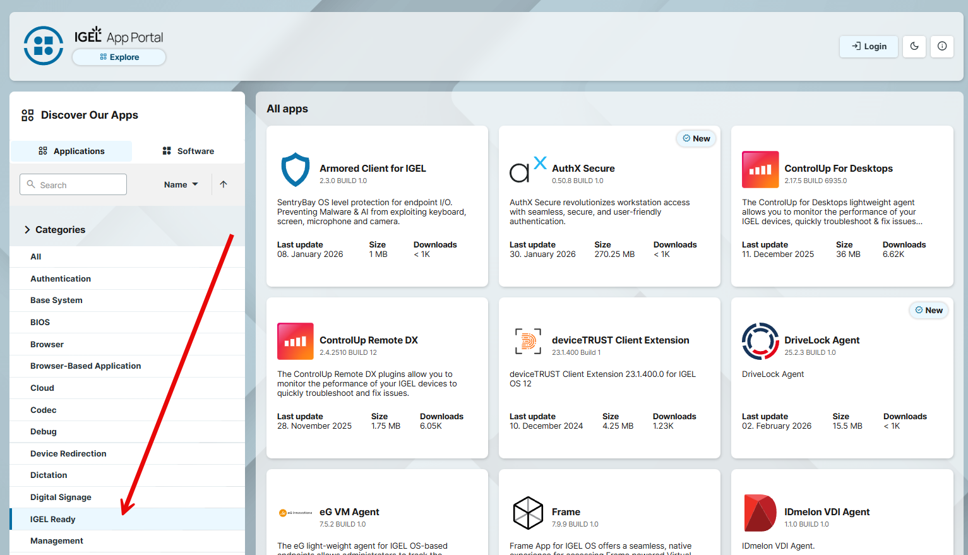Click the ControlUp For Desktops icon
Image resolution: width=968 pixels, height=555 pixels.
click(x=760, y=170)
